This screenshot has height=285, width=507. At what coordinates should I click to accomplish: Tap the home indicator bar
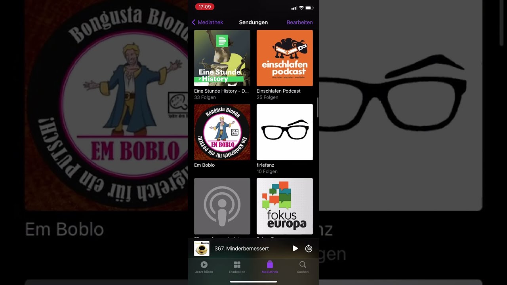point(253,282)
